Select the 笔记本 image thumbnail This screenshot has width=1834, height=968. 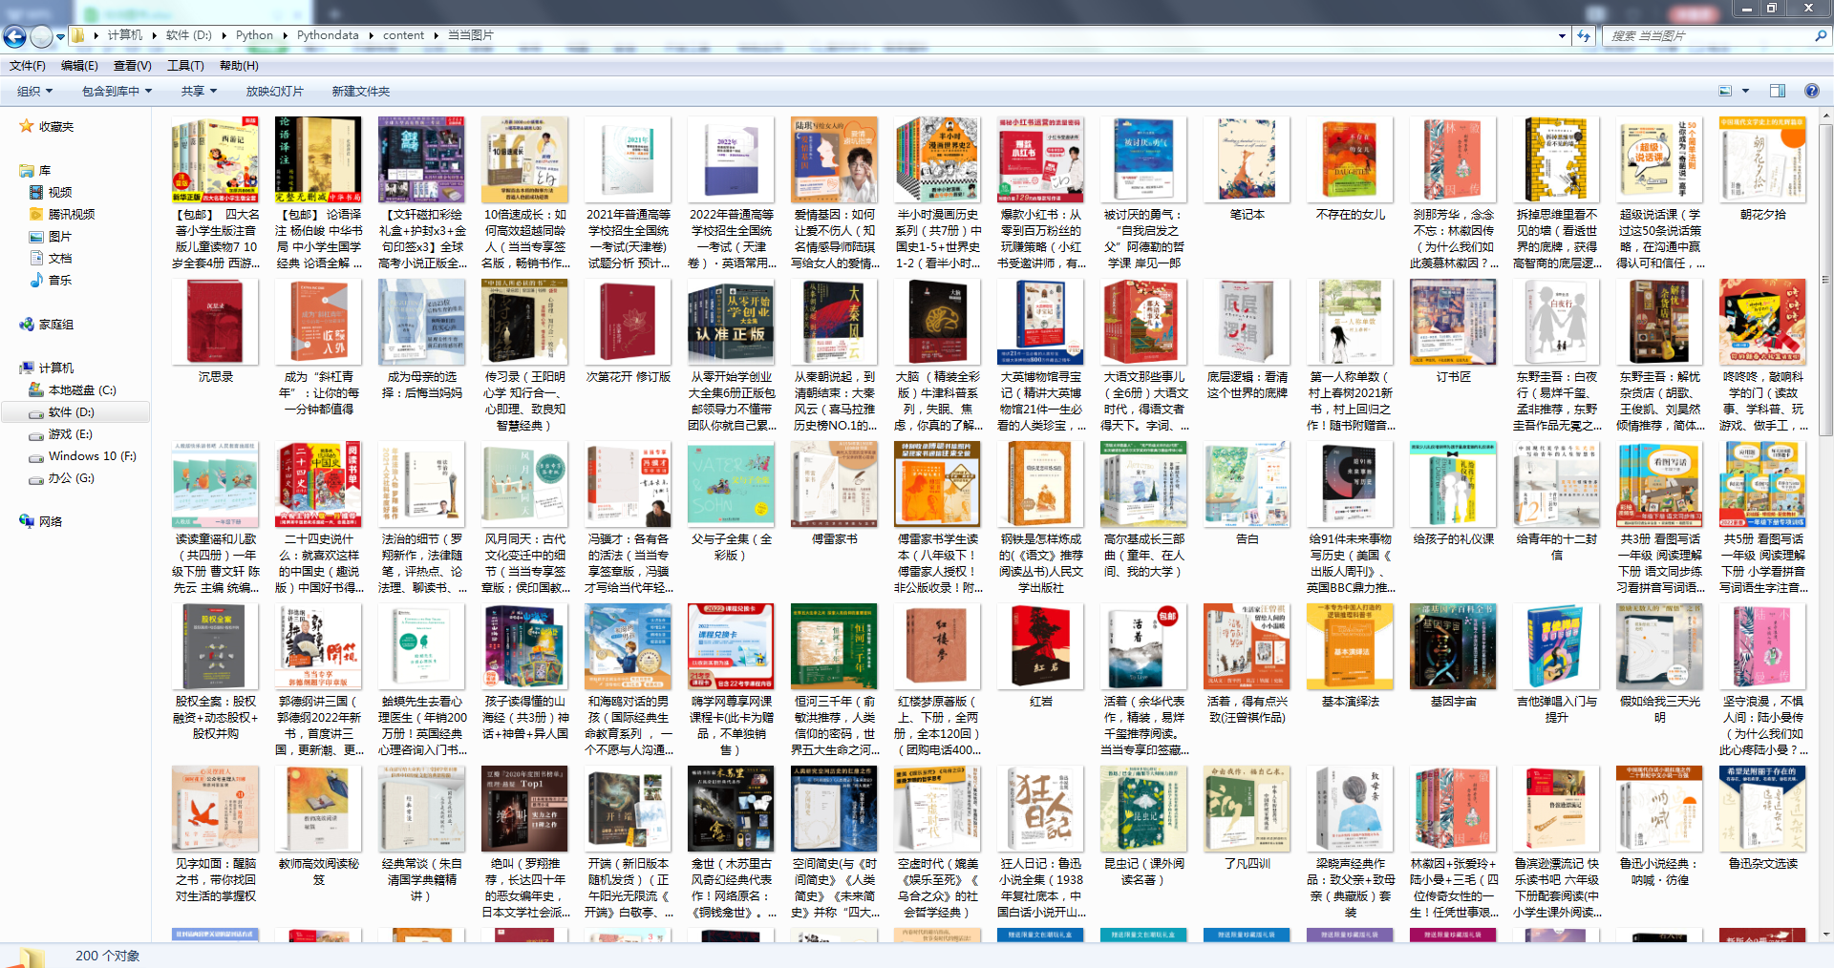coord(1247,159)
